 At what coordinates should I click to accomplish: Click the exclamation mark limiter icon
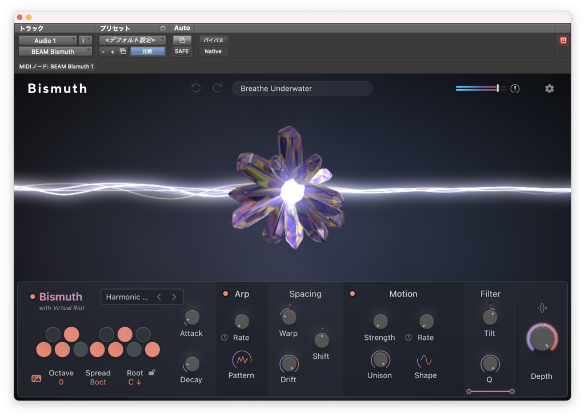click(515, 89)
